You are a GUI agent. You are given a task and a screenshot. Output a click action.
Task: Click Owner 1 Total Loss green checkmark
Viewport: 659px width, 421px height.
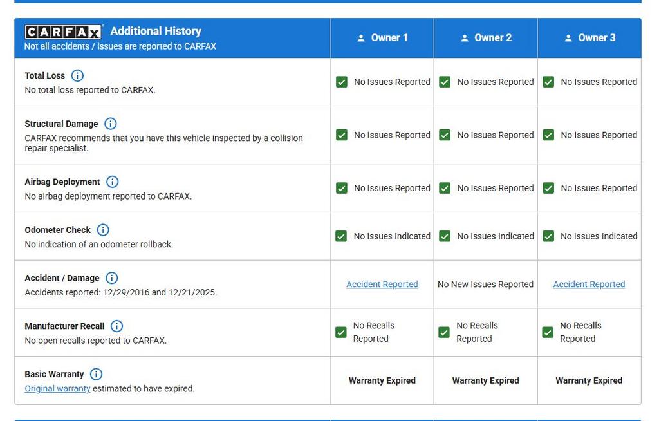click(x=342, y=82)
